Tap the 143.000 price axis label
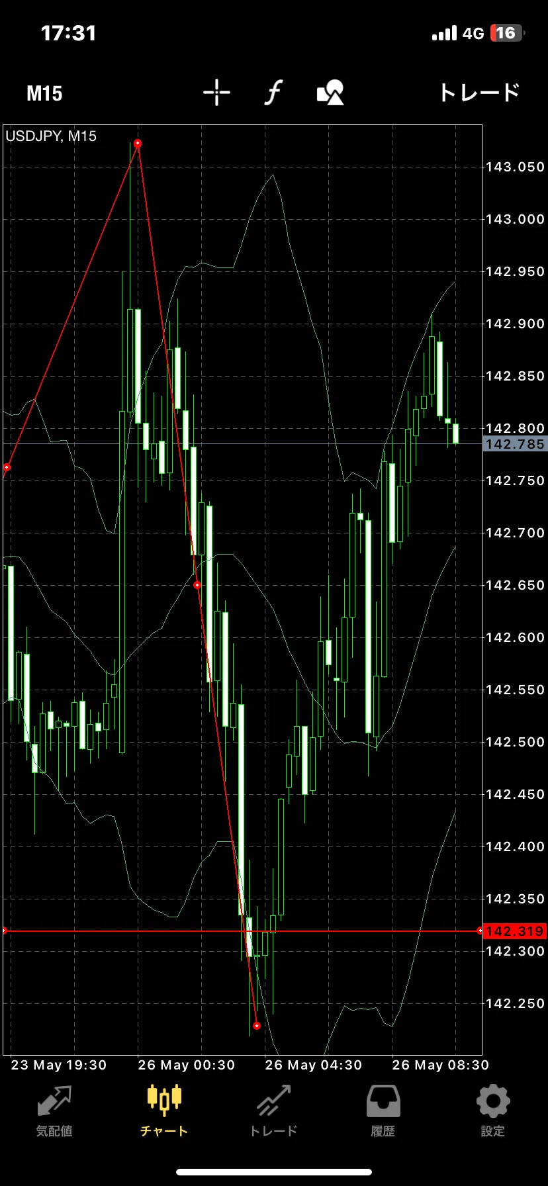Image resolution: width=548 pixels, height=1186 pixels. coord(515,219)
